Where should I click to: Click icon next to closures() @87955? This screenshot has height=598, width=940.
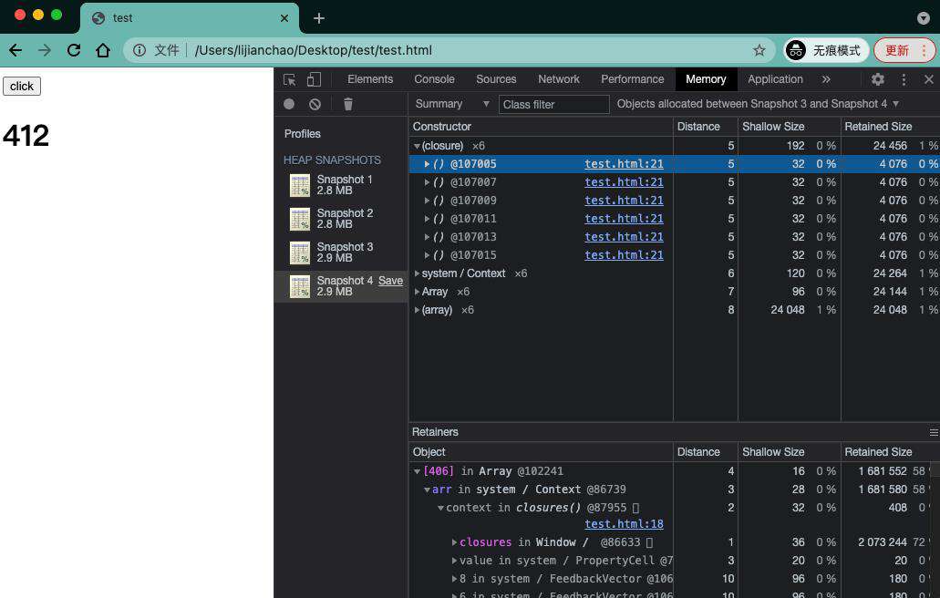[636, 508]
